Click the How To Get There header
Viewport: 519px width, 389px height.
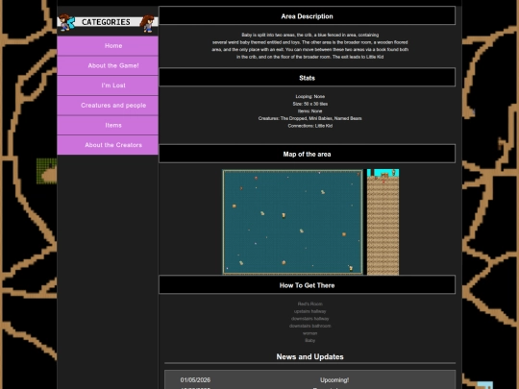(308, 285)
